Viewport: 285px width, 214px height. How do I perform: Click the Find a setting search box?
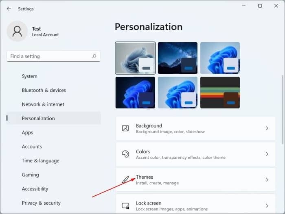53,56
